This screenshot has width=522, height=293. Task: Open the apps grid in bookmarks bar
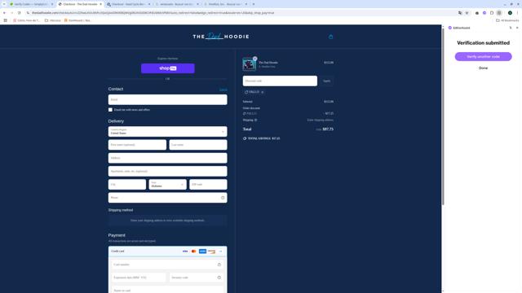(x=5, y=20)
